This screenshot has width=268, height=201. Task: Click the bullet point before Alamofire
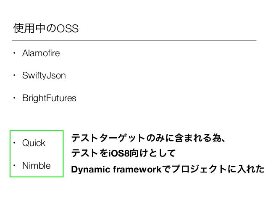pos(14,53)
